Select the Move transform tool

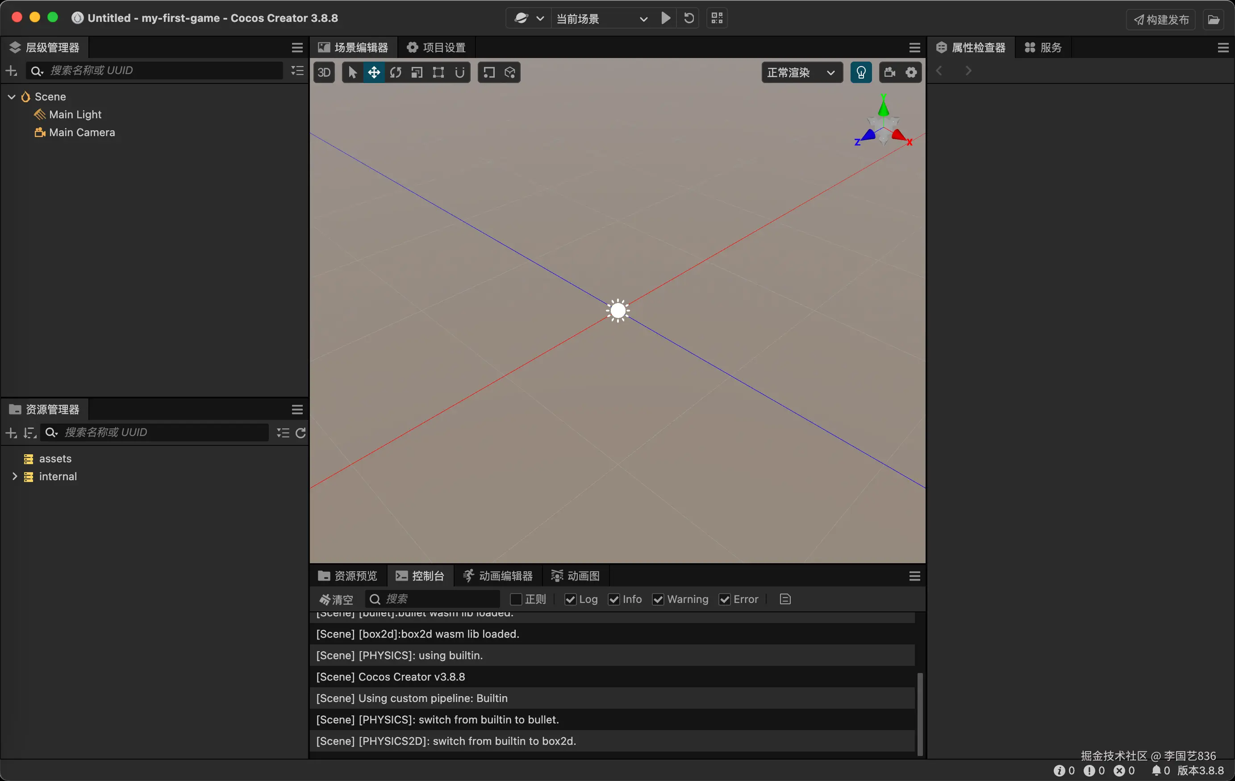[374, 72]
